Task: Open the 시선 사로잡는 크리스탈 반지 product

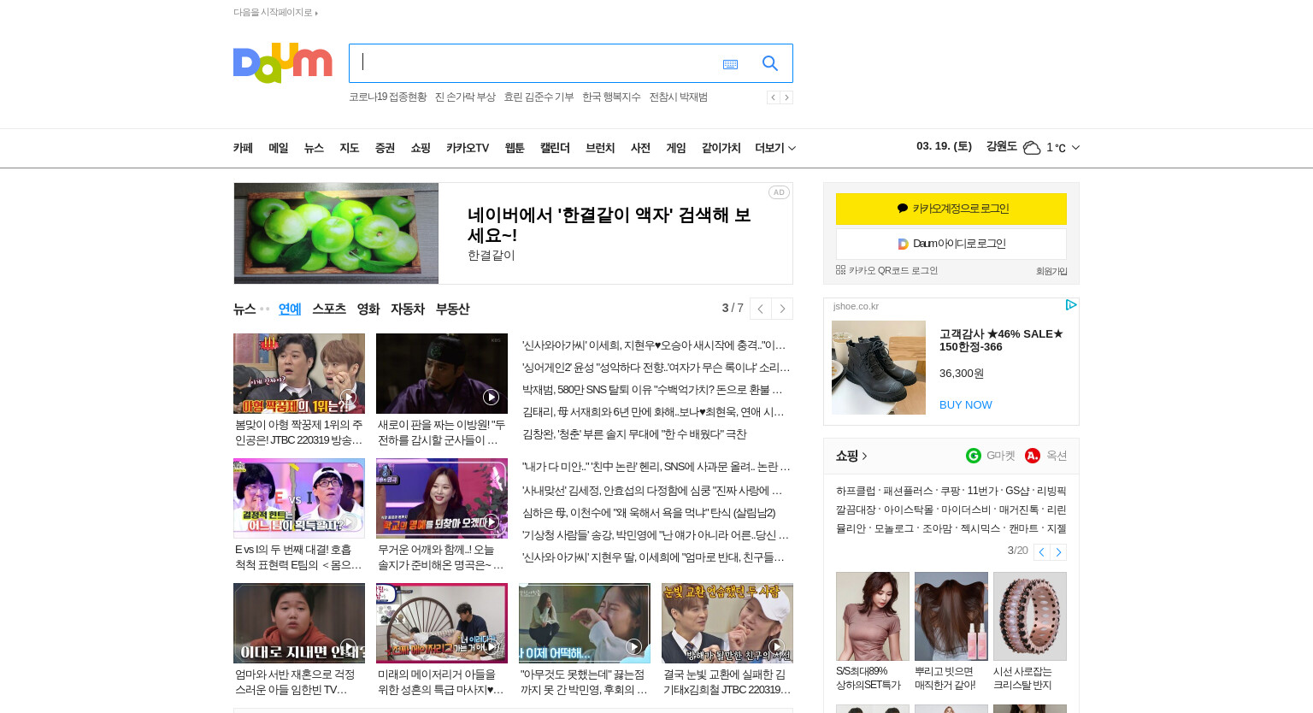Action: (1030, 632)
